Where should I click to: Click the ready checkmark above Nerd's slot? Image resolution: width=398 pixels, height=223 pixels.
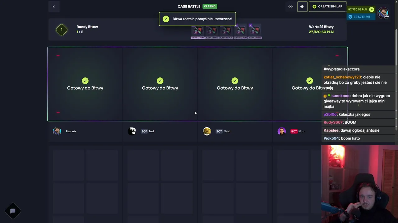[x=235, y=81]
